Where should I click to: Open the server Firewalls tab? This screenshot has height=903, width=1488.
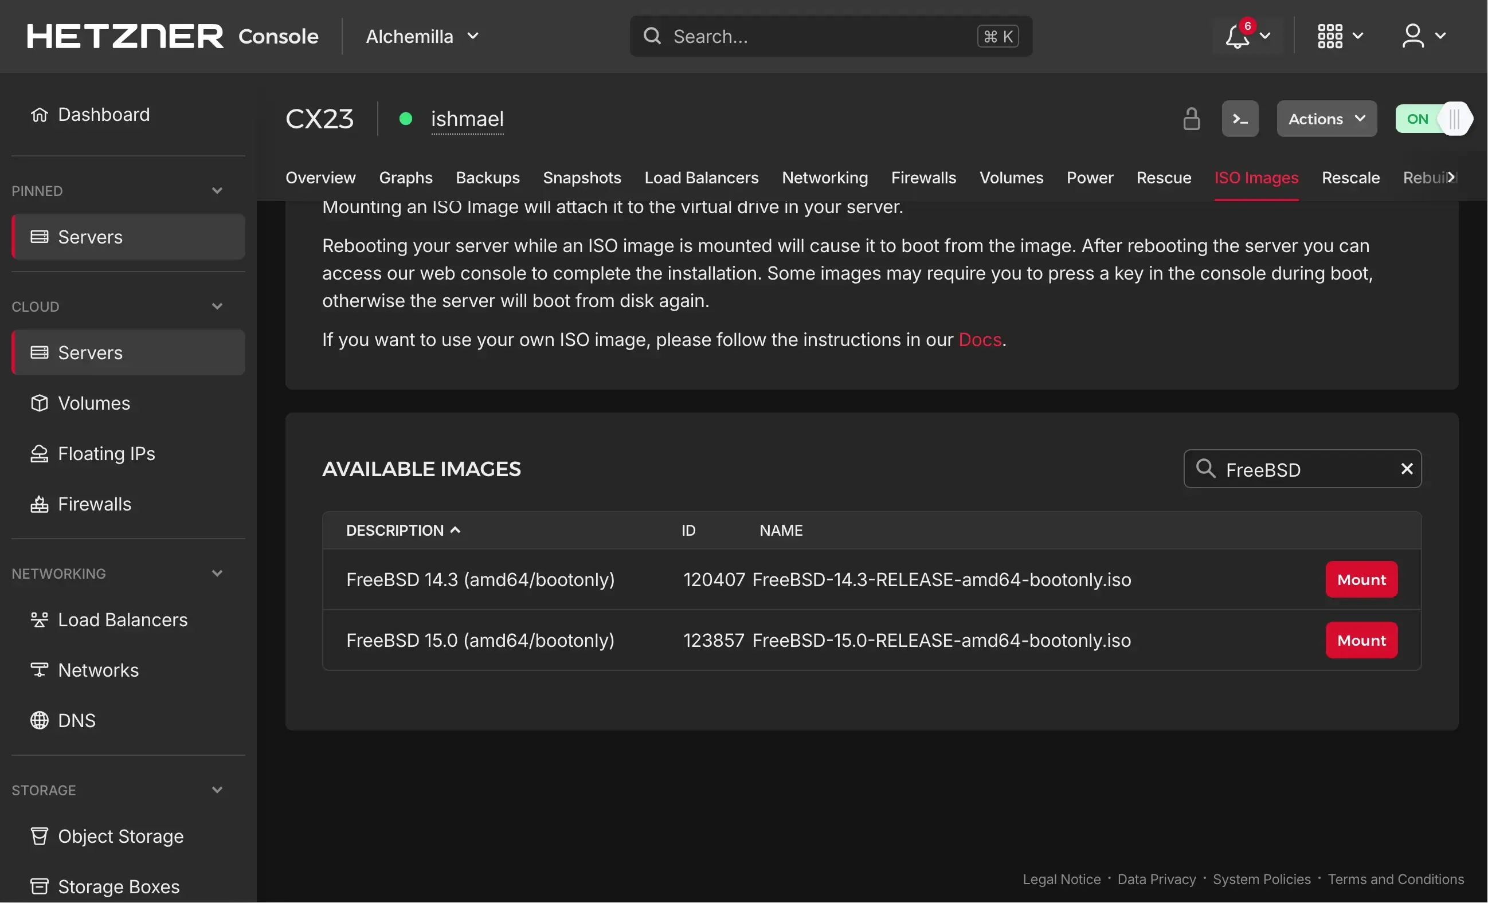pos(923,178)
